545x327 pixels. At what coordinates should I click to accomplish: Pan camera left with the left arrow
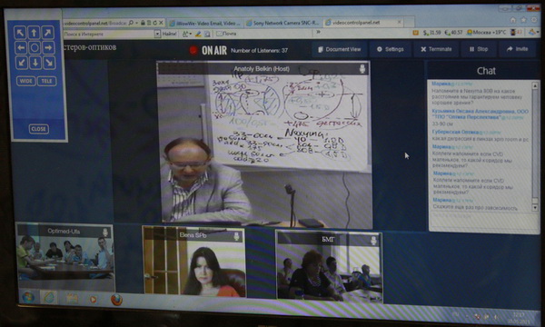(20, 47)
